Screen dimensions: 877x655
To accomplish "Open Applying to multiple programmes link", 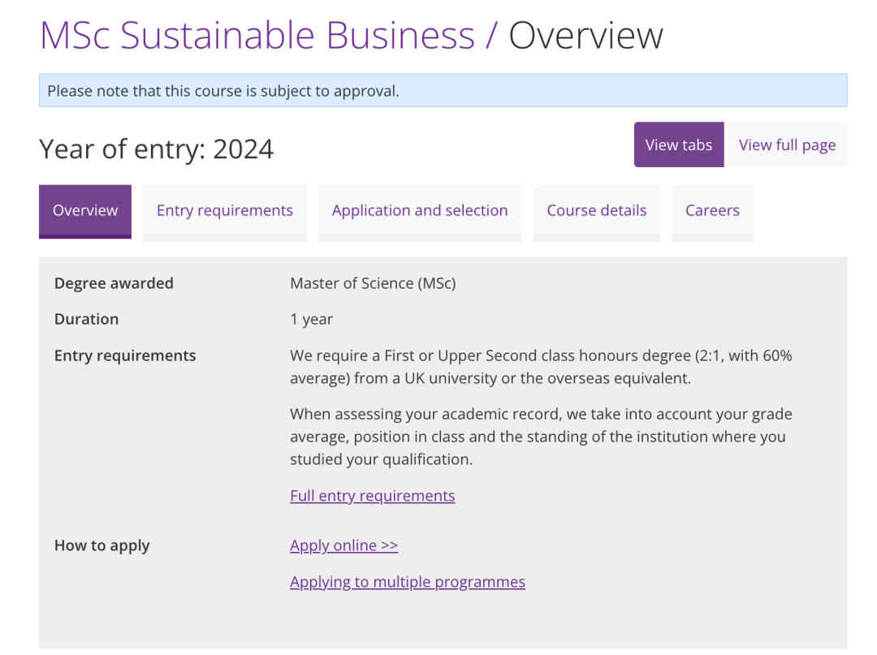I will pyautogui.click(x=407, y=581).
